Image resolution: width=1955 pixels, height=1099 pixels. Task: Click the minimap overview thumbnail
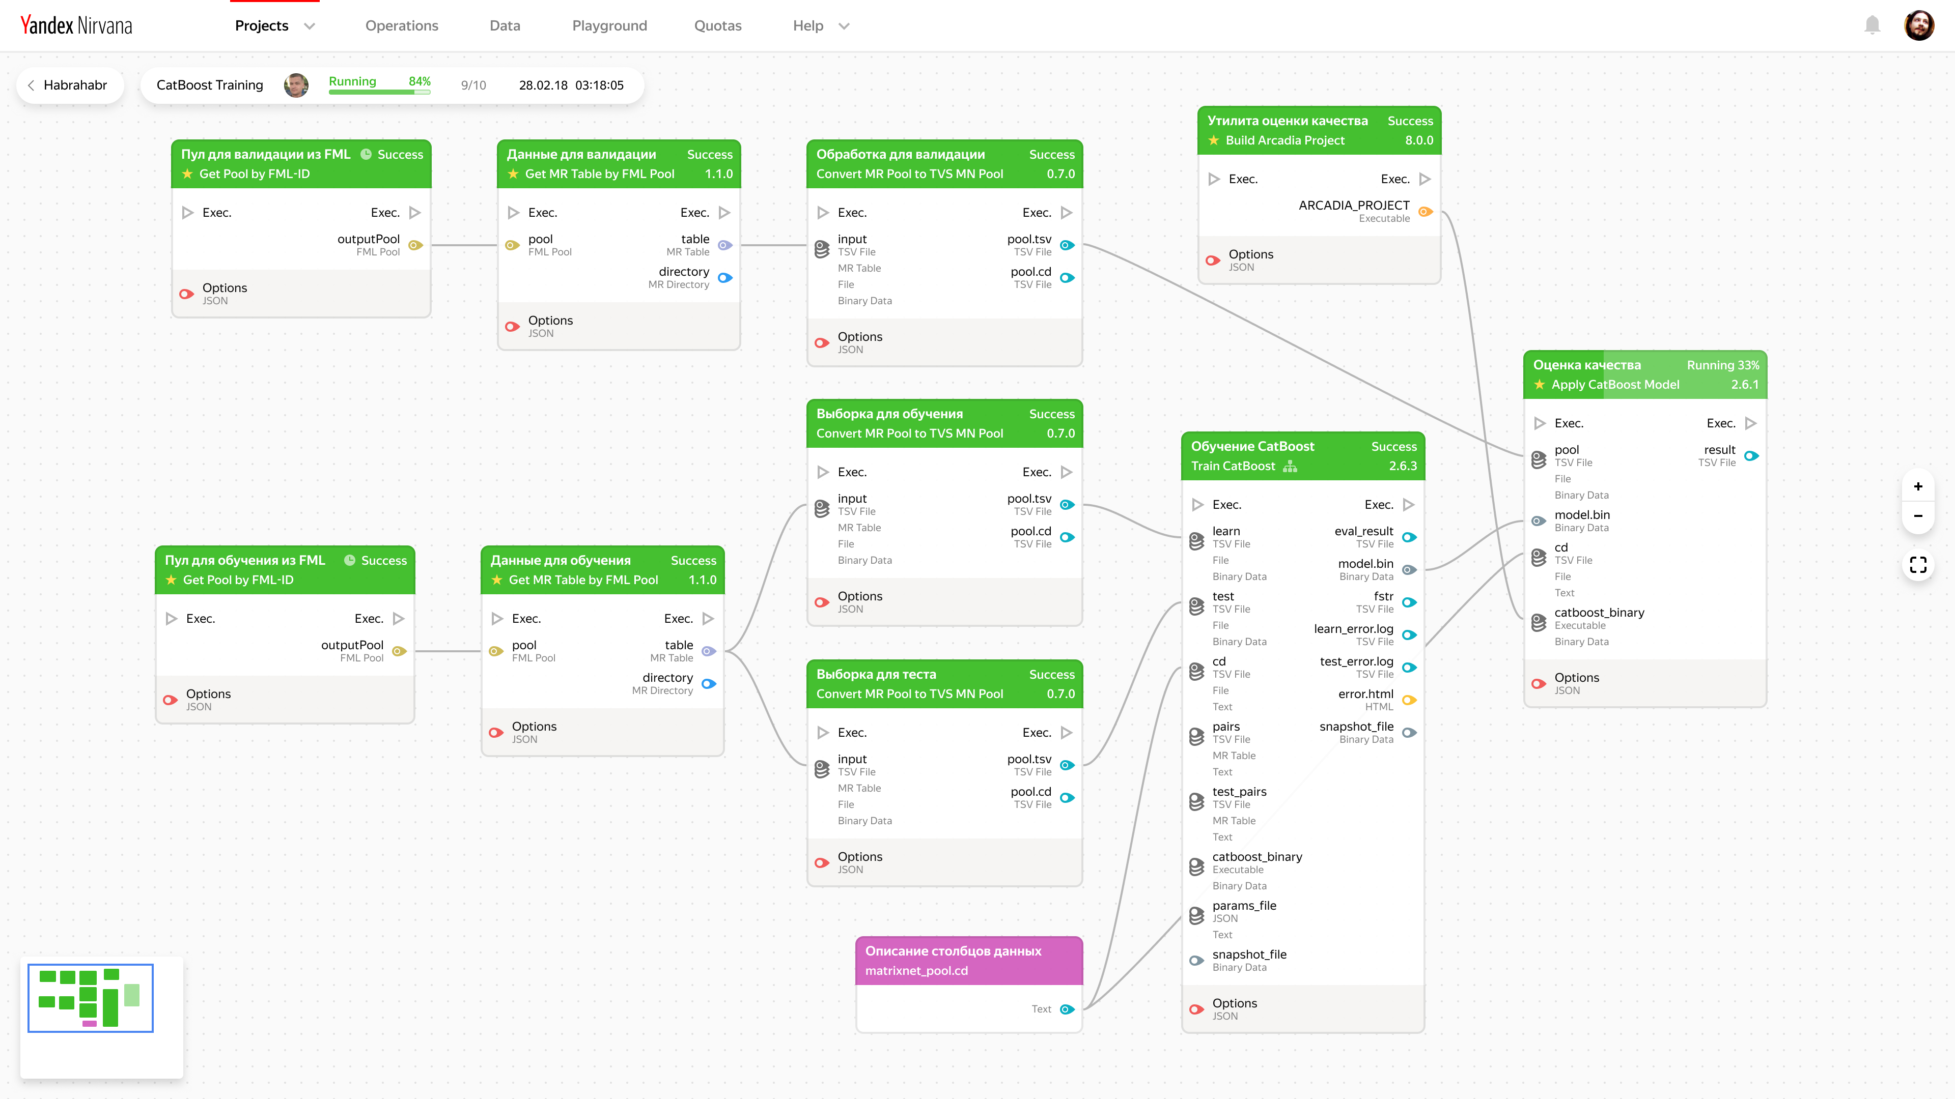tap(90, 997)
